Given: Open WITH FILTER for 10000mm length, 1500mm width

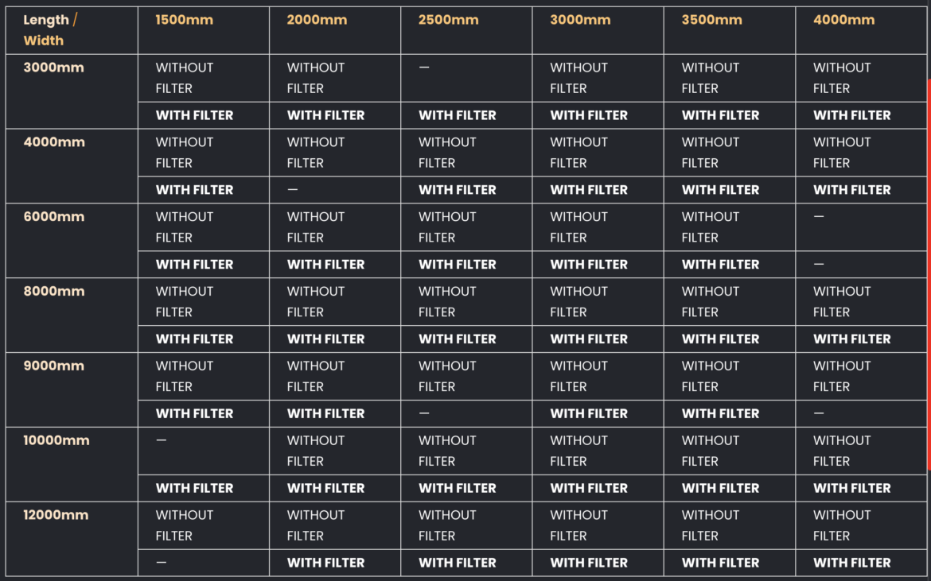Looking at the screenshot, I should pos(194,489).
